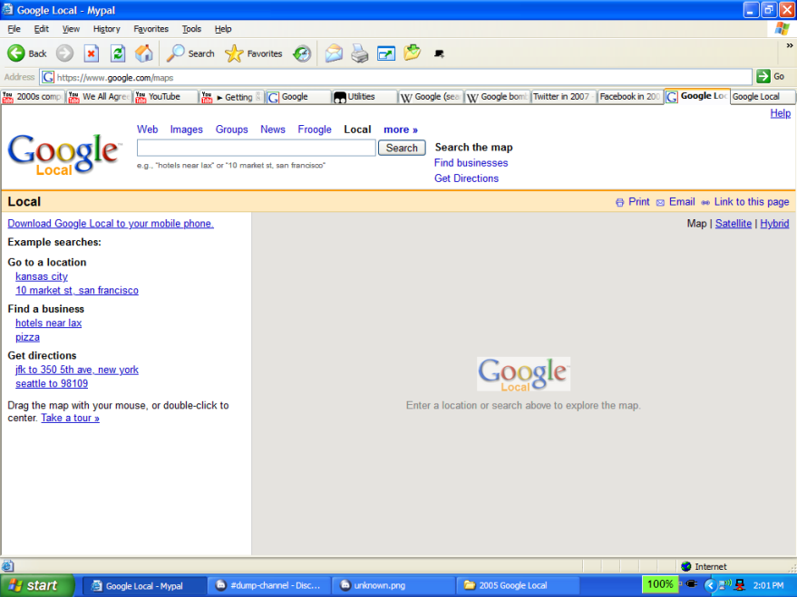
Task: Click the Windows start button
Action: click(x=36, y=585)
